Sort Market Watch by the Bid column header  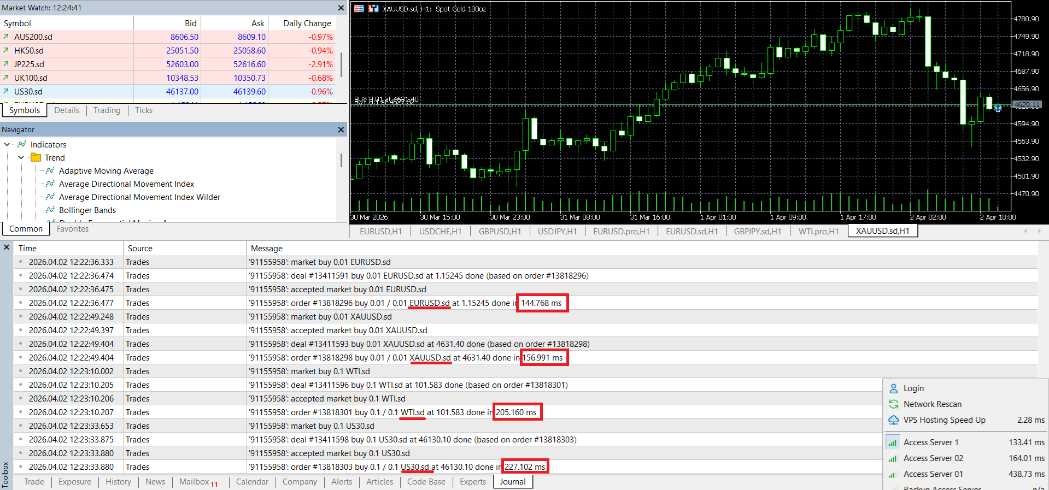pos(167,23)
